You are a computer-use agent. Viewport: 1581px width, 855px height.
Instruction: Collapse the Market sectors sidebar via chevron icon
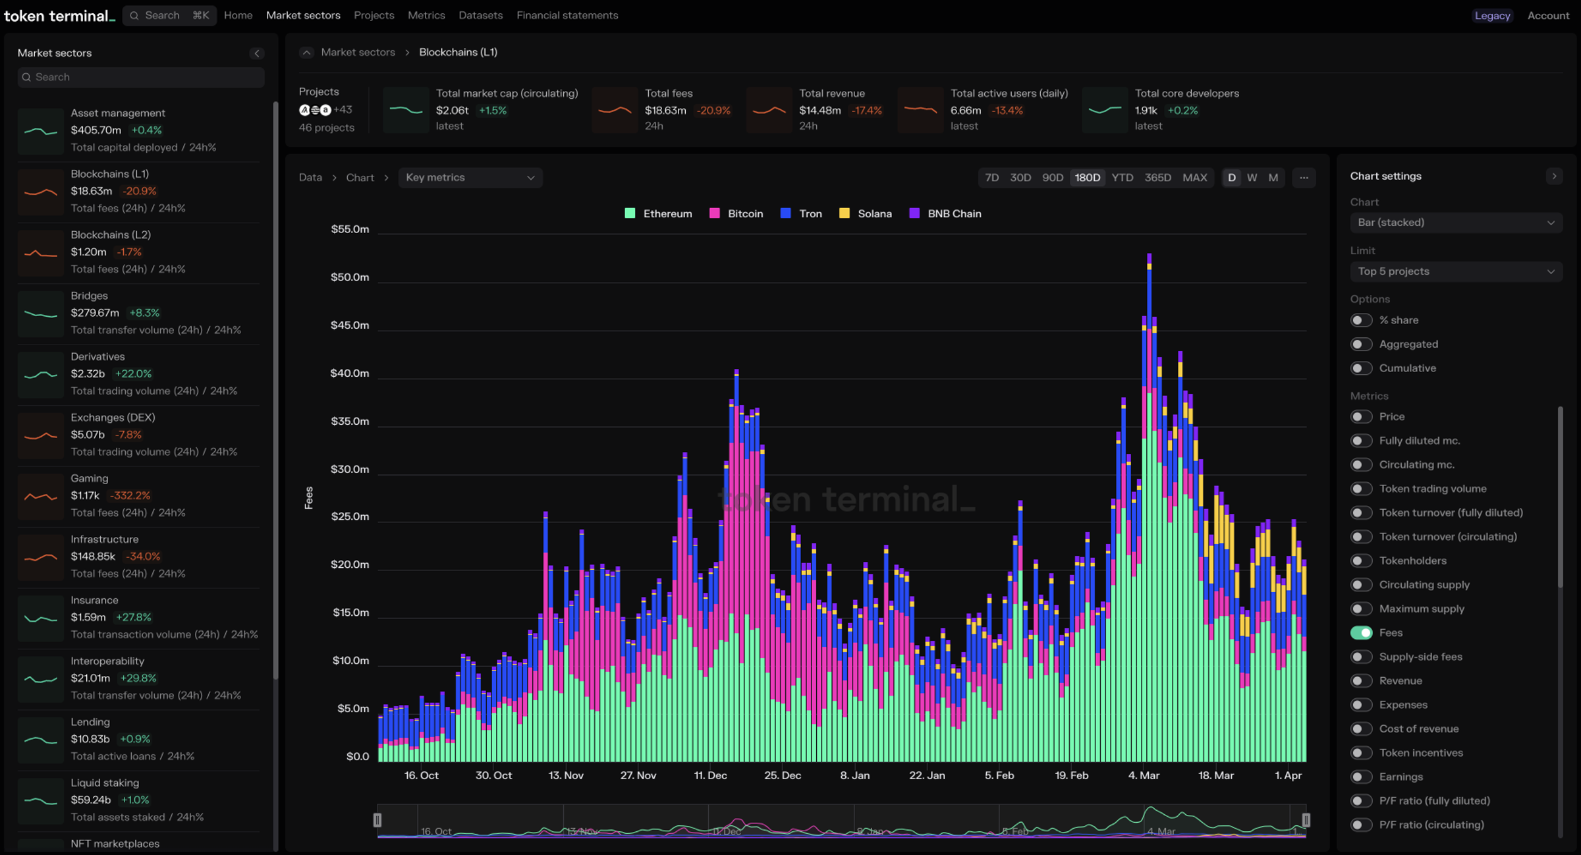coord(257,53)
